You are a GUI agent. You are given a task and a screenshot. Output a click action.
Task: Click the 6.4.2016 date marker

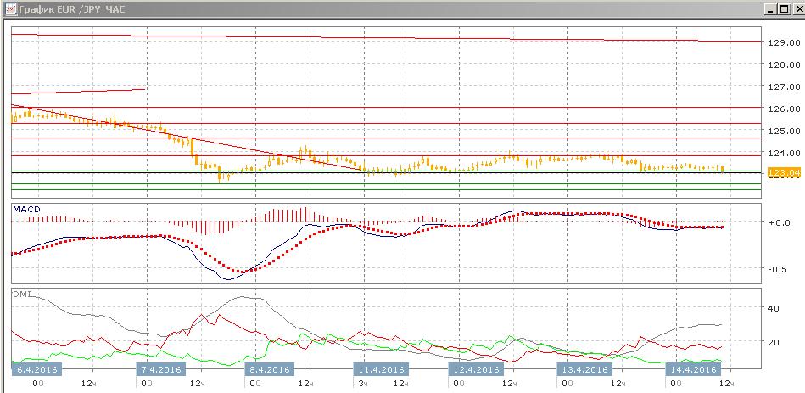click(x=36, y=369)
